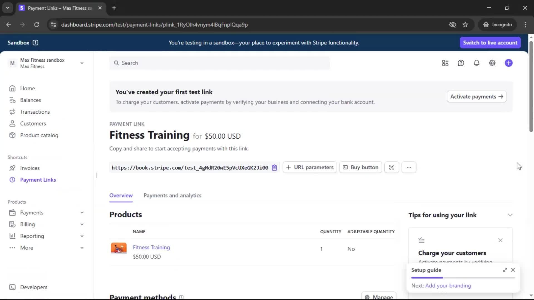Image resolution: width=534 pixels, height=300 pixels.
Task: Open settings gear icon in header
Action: (x=492, y=63)
